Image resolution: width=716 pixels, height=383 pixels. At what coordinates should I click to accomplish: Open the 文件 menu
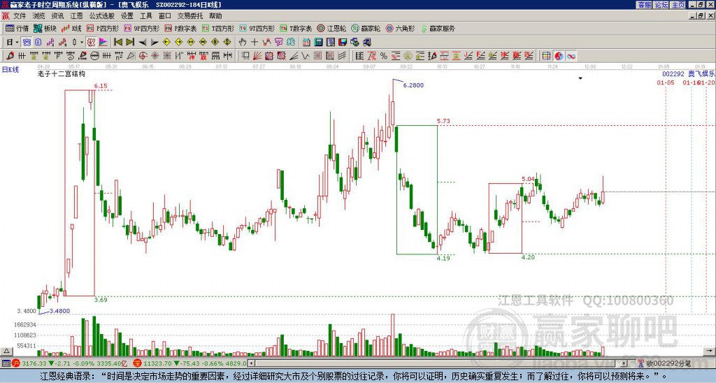[x=20, y=15]
